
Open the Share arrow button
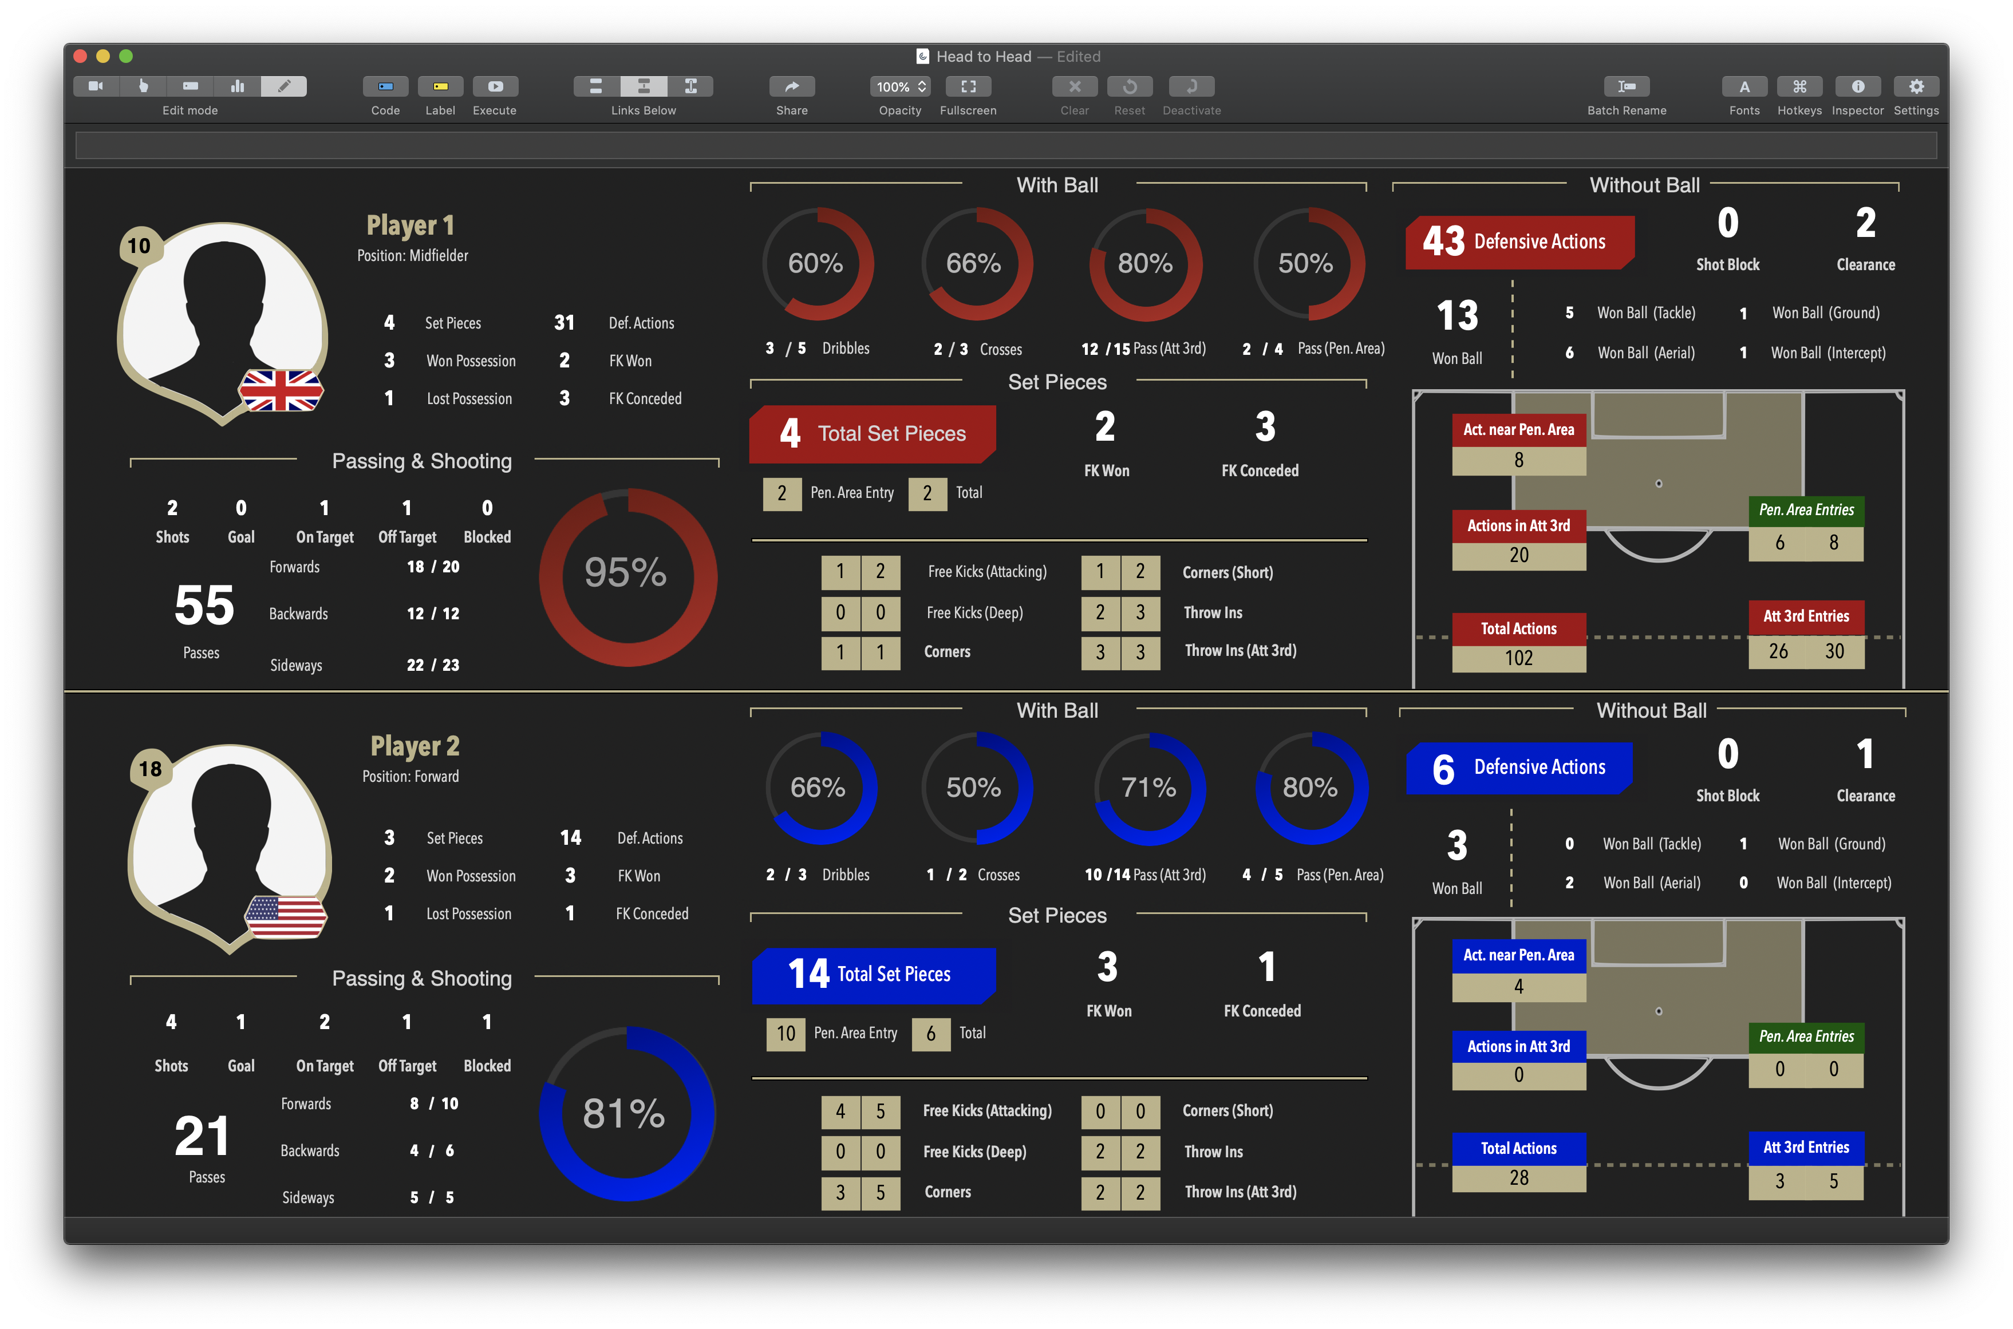point(792,86)
